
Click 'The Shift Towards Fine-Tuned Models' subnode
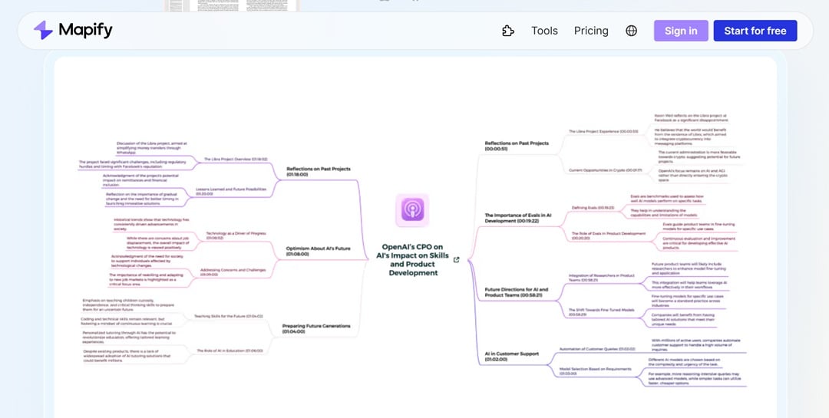click(601, 312)
